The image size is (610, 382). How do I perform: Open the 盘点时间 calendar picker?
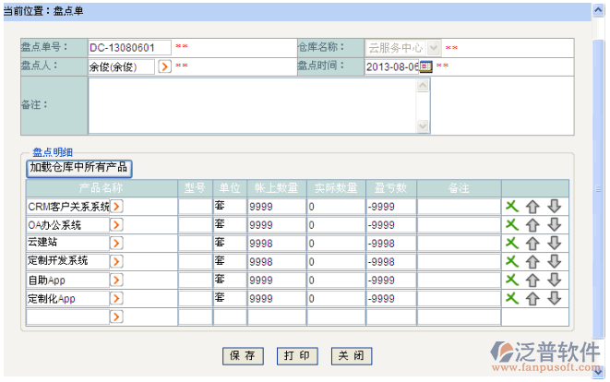click(426, 66)
